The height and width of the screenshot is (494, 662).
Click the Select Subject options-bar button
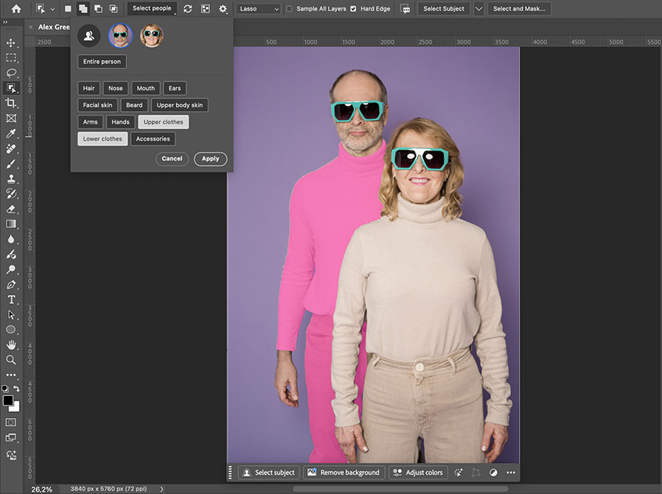point(444,8)
